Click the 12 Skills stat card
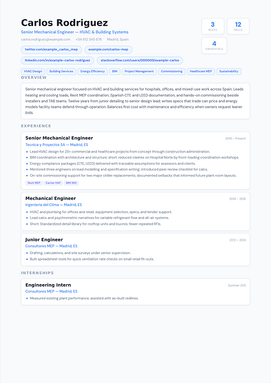This screenshot has height=383, width=271. point(238,26)
